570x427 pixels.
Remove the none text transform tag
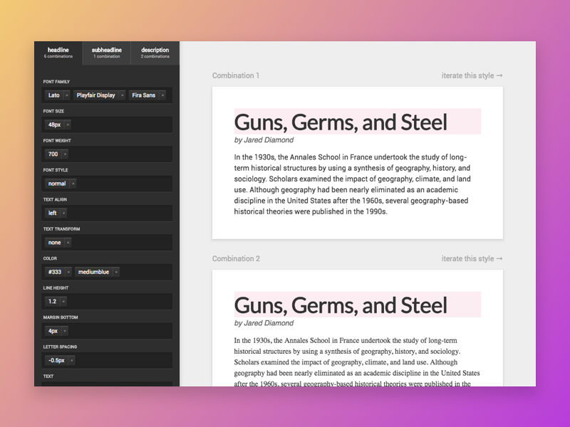68,243
